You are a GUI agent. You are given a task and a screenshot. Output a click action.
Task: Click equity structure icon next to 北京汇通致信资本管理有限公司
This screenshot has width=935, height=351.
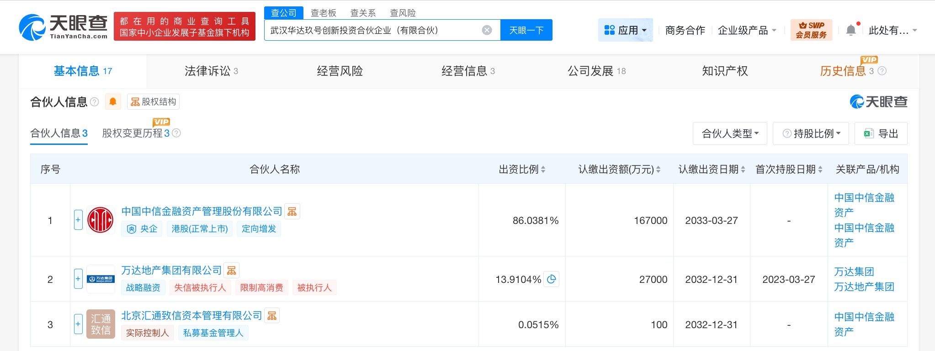click(272, 316)
